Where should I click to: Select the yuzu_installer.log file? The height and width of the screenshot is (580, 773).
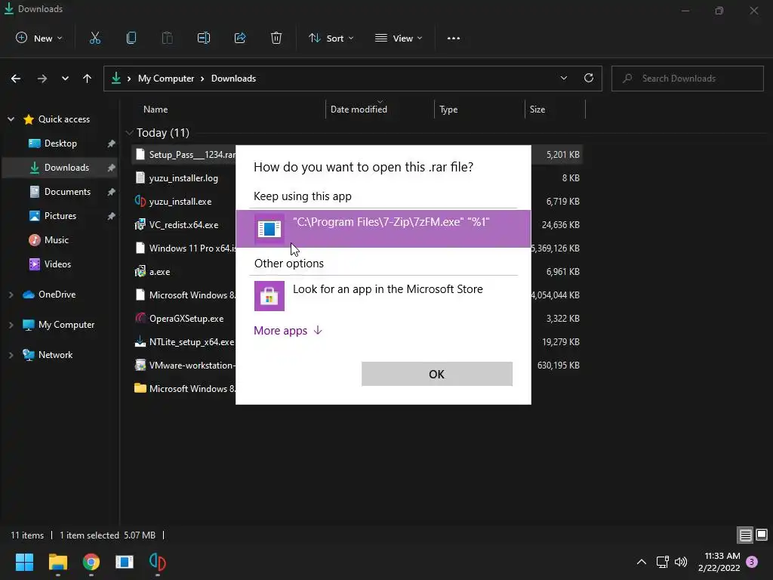(x=183, y=178)
